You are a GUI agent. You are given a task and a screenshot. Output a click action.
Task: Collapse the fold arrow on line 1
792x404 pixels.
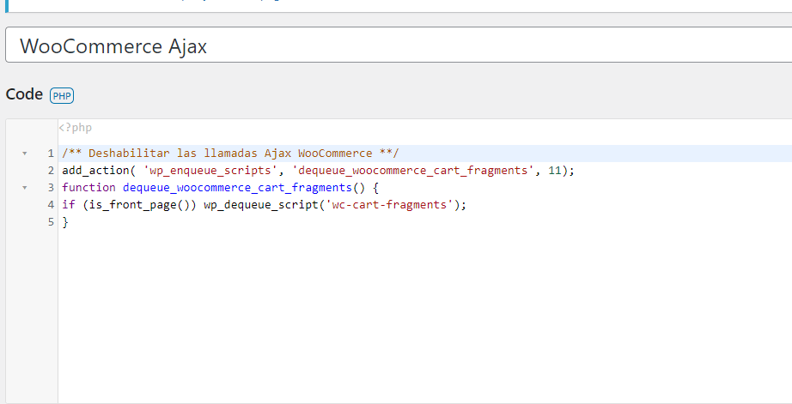25,154
